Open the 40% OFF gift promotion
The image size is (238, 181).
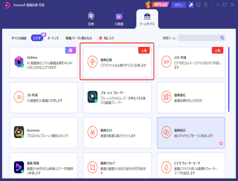(157, 5)
